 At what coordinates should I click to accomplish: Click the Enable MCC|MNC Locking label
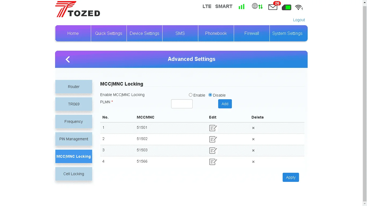click(122, 95)
